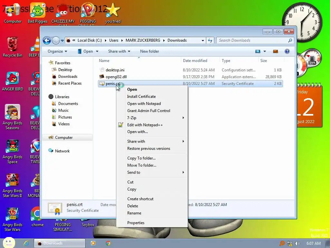Expand the address bar history dropdown
The width and height of the screenshot is (330, 248).
203,40
